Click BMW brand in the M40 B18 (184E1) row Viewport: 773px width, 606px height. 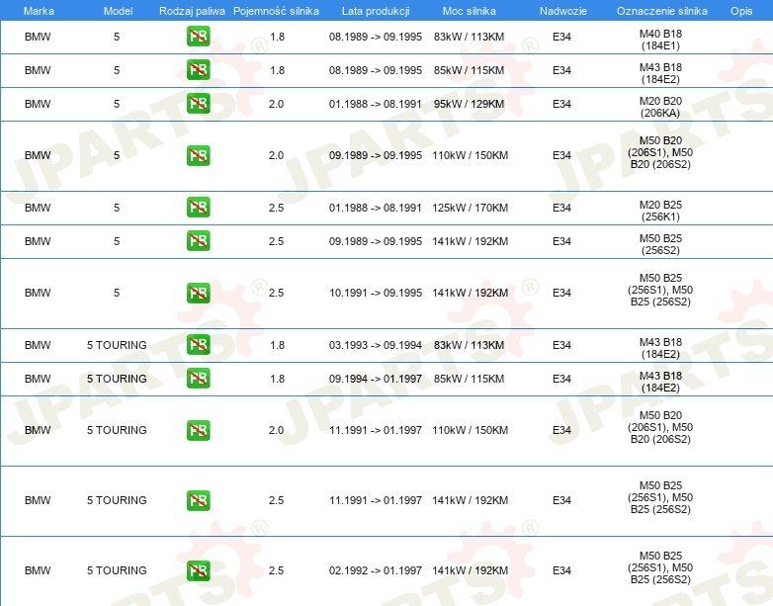tap(38, 37)
